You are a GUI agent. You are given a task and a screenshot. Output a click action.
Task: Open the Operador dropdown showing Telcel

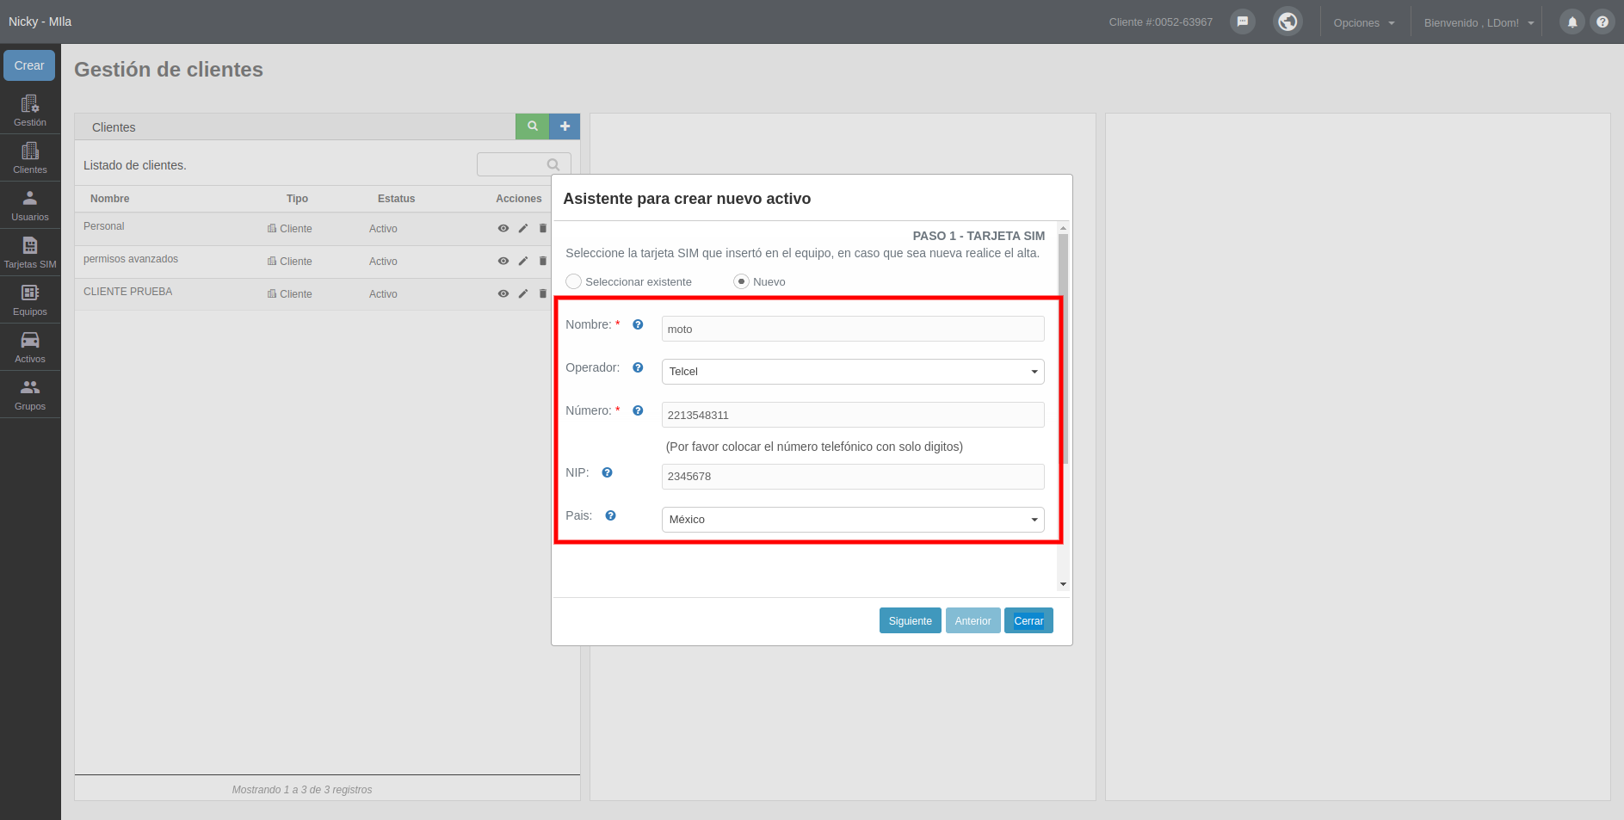pos(853,372)
